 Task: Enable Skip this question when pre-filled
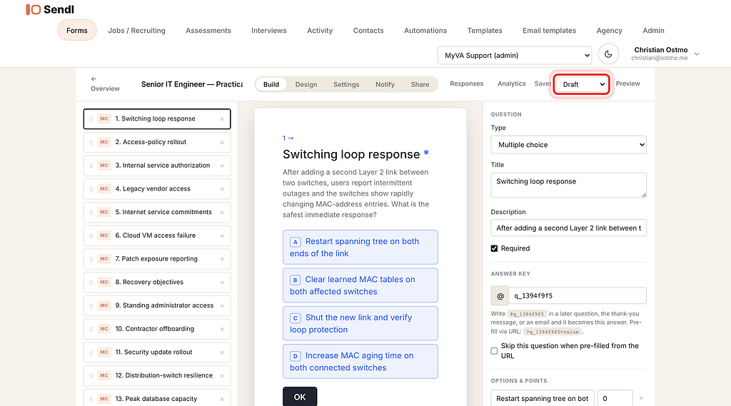pyautogui.click(x=494, y=351)
